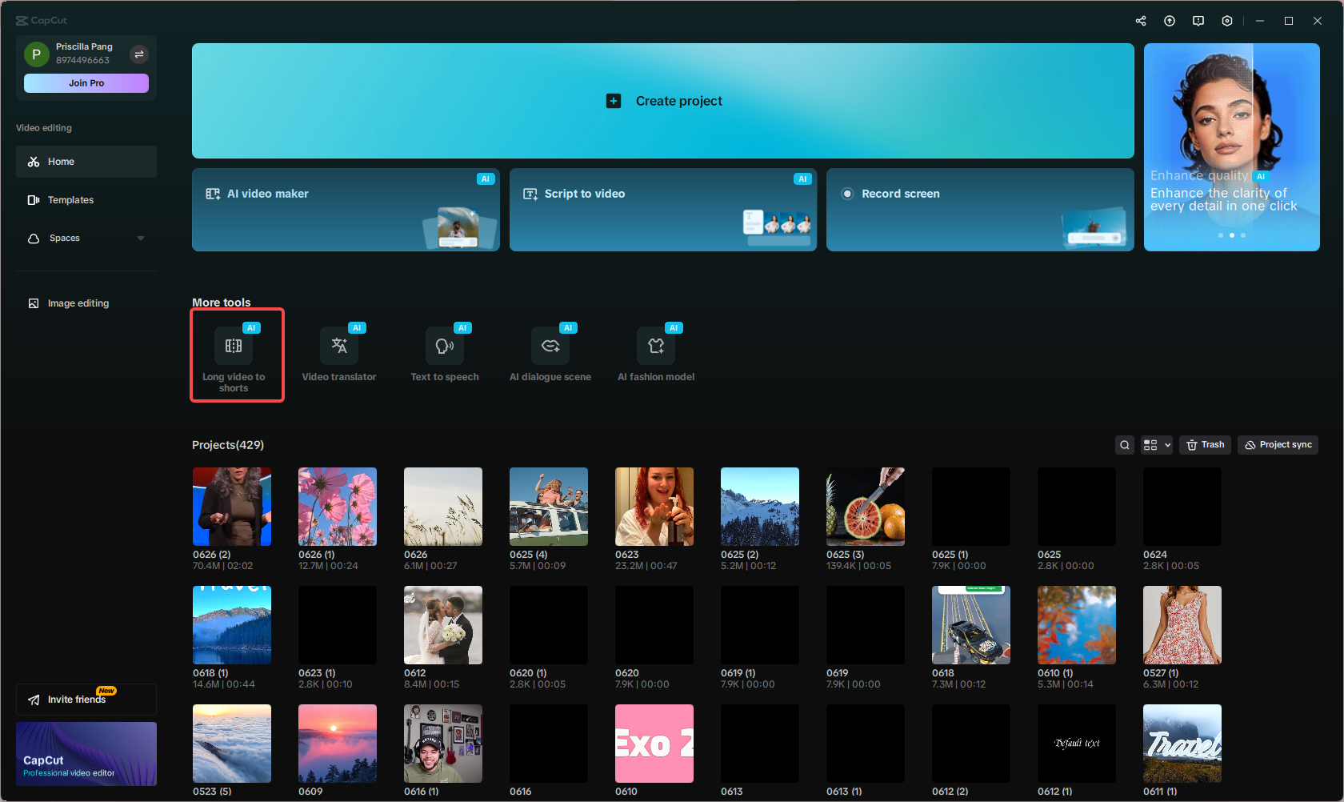This screenshot has width=1344, height=802.
Task: Open the project thumbnail named 0624
Action: [x=1182, y=507]
